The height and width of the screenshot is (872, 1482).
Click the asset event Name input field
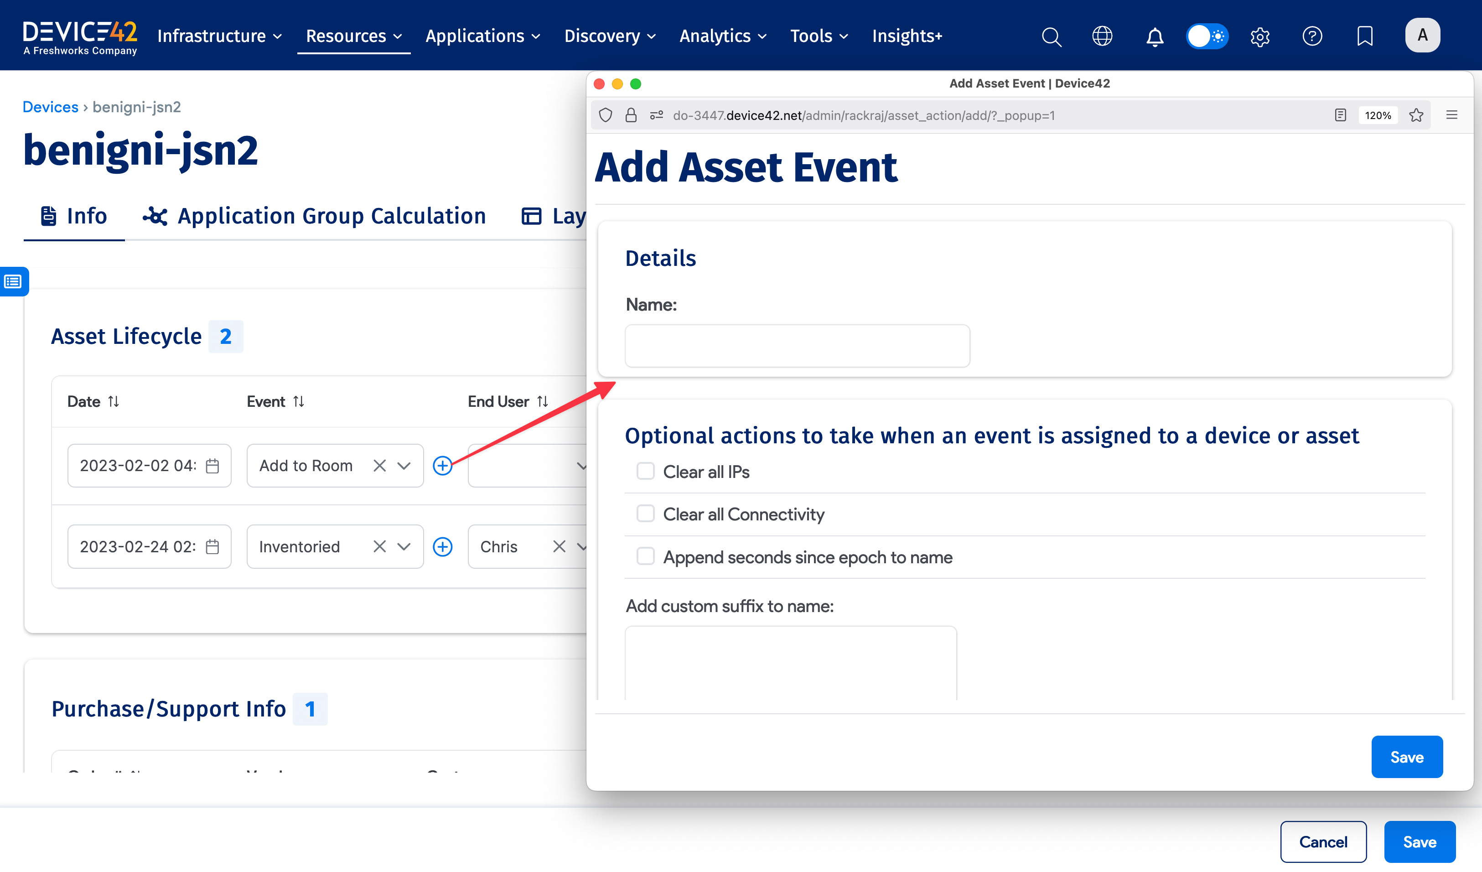pyautogui.click(x=797, y=346)
